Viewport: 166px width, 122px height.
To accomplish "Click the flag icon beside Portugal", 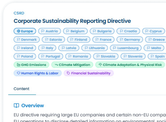I will tap(43, 56).
